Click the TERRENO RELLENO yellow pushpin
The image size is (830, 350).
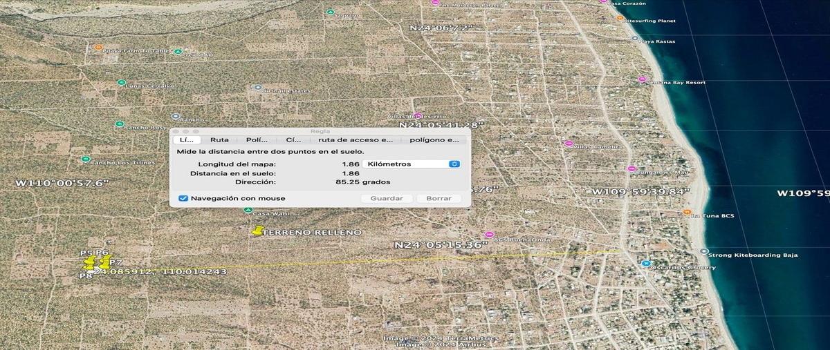coord(258,231)
